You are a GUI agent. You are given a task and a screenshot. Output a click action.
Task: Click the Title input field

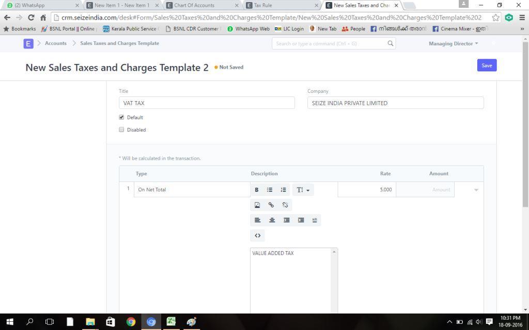click(x=207, y=103)
